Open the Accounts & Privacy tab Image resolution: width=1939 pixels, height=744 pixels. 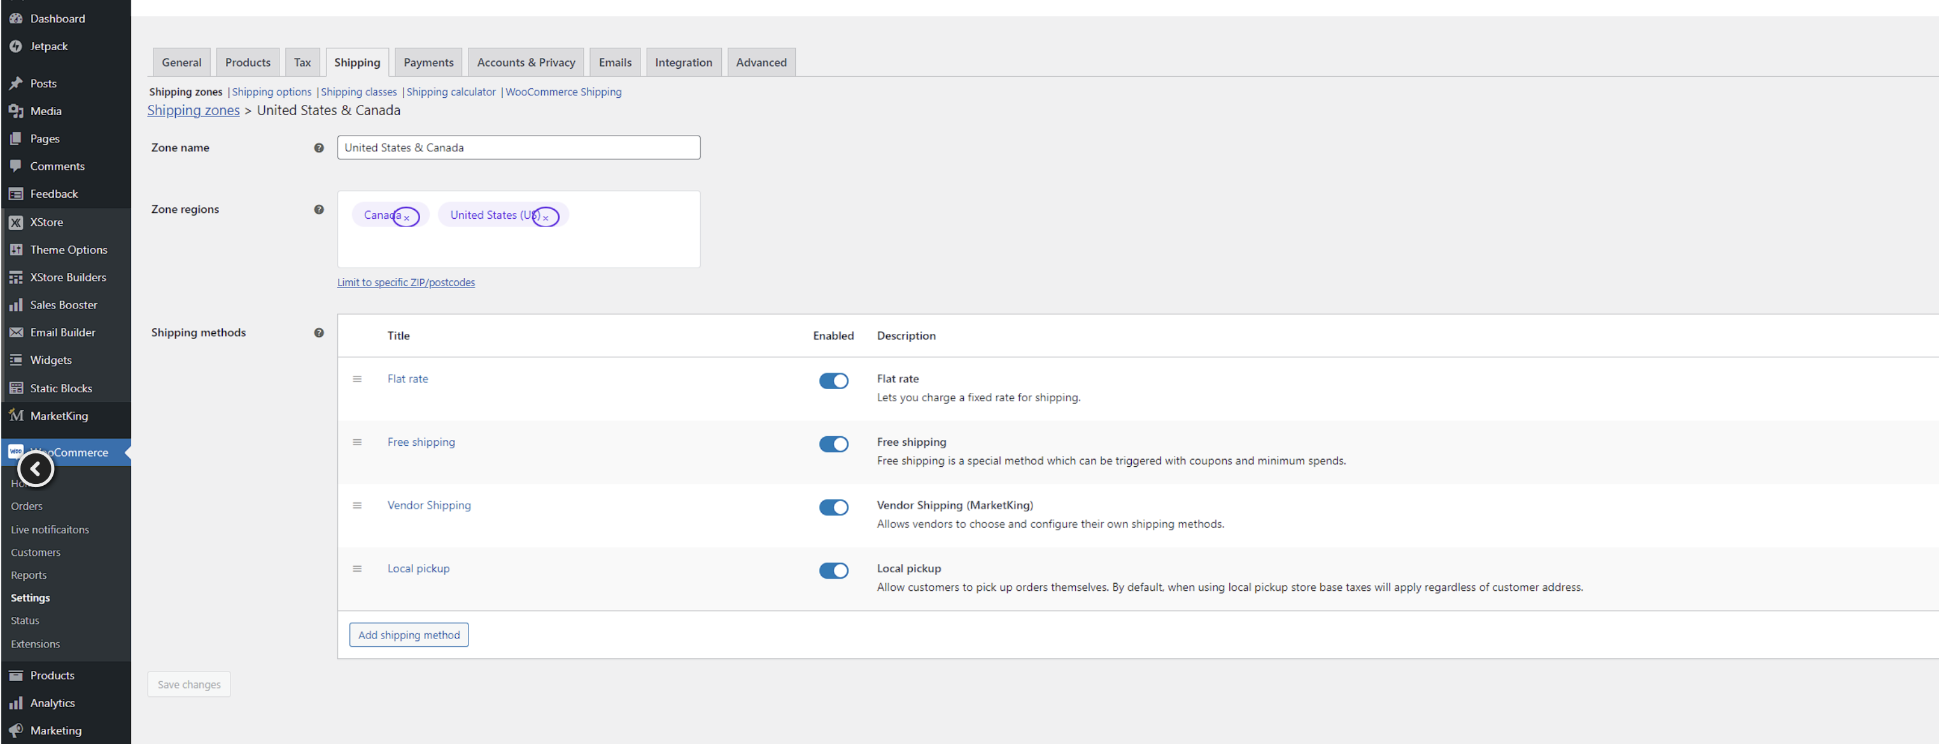point(525,62)
